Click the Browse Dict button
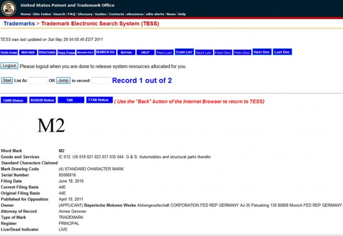The image size is (343, 236). tap(85, 52)
